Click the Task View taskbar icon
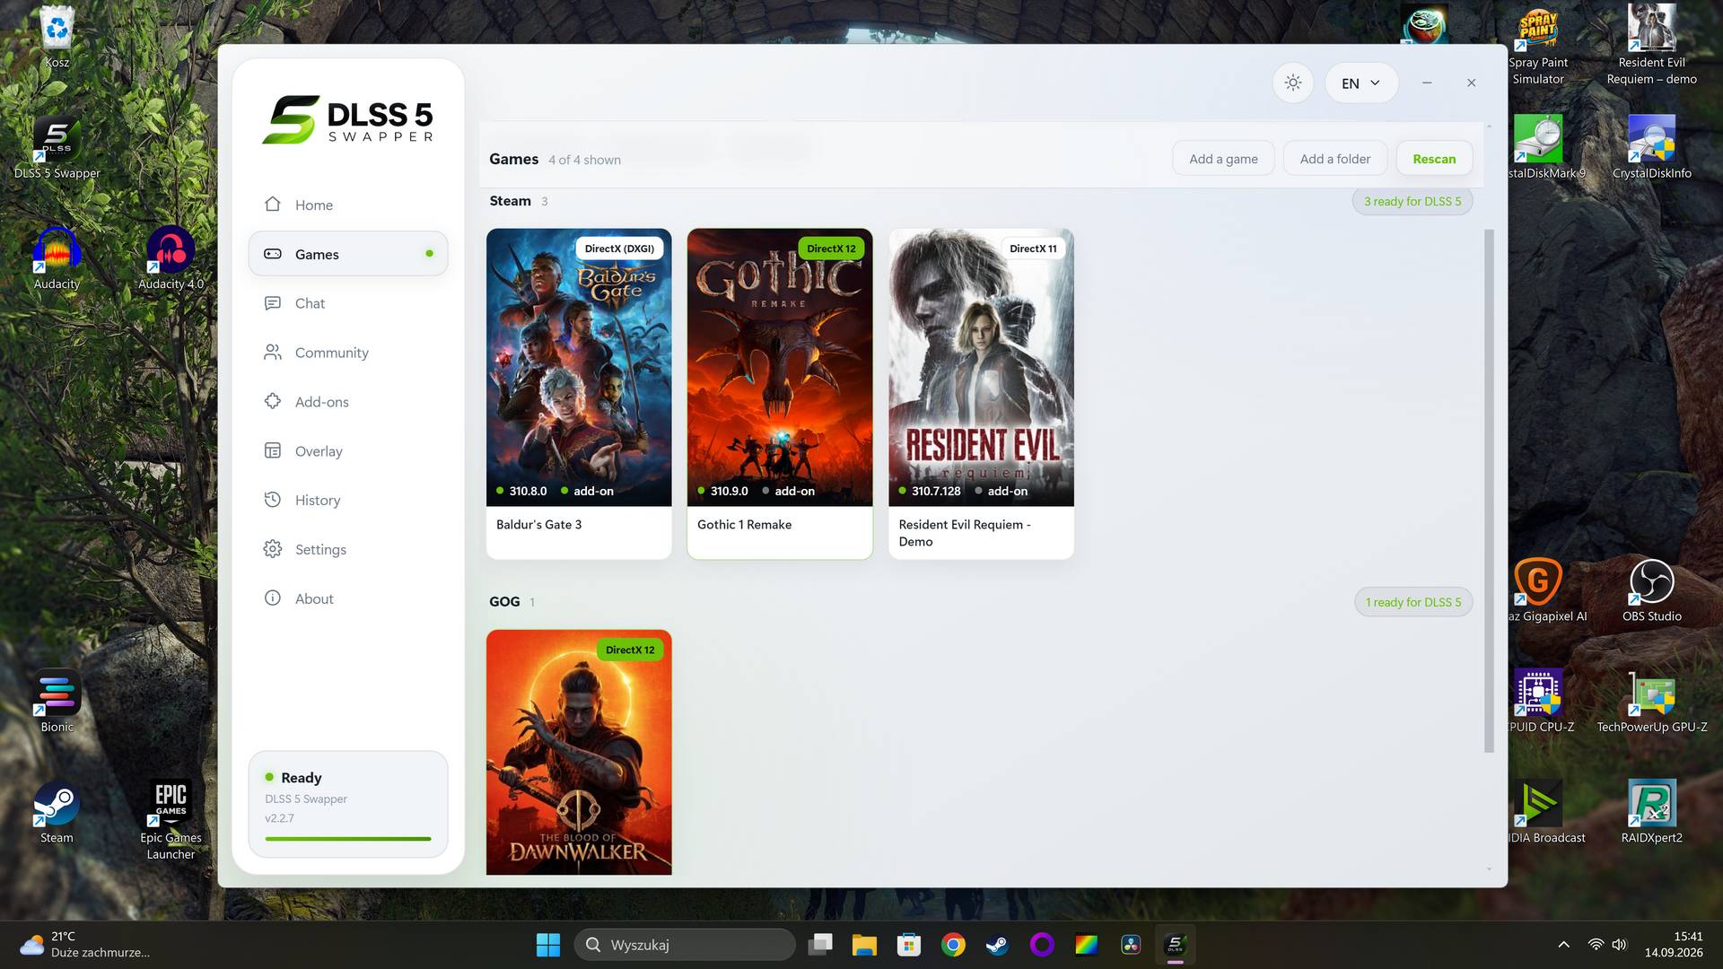Screen dimensions: 1723x969 (819, 945)
